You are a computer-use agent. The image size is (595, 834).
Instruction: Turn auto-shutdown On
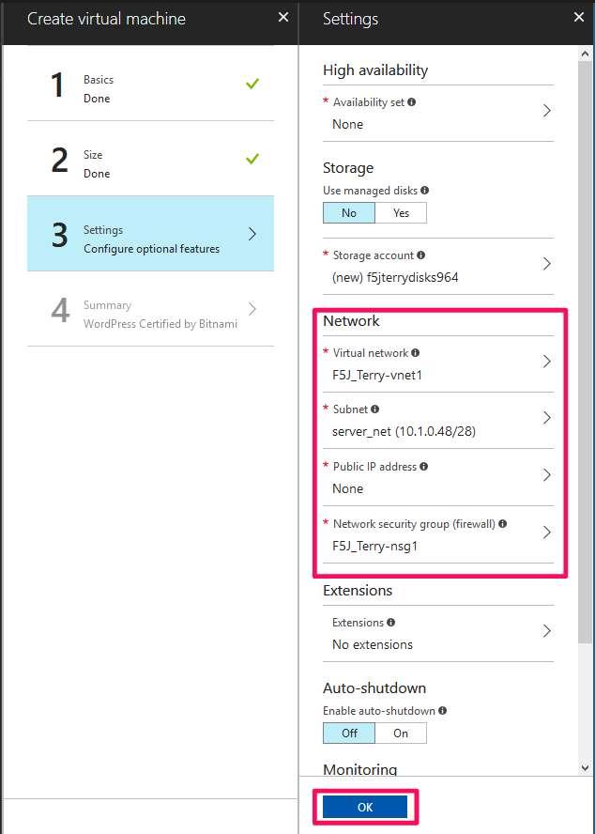[x=401, y=733]
